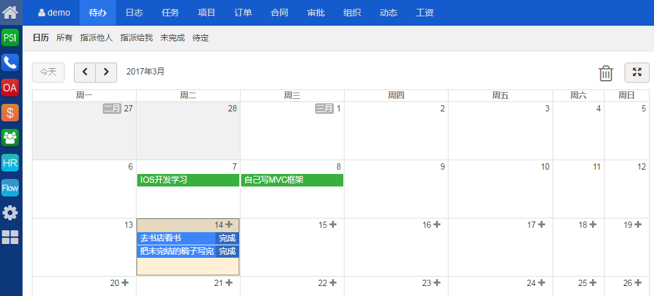Open the home icon in the sidebar
Viewport: 654px width, 296px height.
coord(10,12)
